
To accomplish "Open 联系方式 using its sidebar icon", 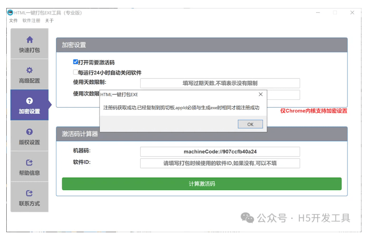I will click(29, 193).
